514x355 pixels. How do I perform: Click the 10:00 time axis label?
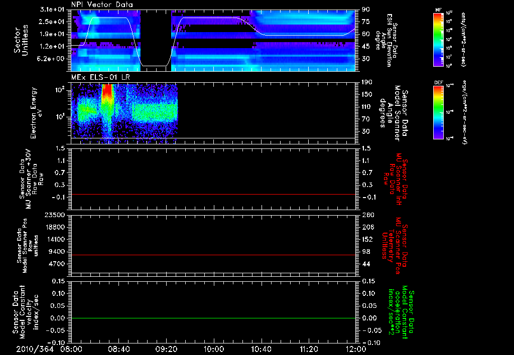tap(214, 349)
